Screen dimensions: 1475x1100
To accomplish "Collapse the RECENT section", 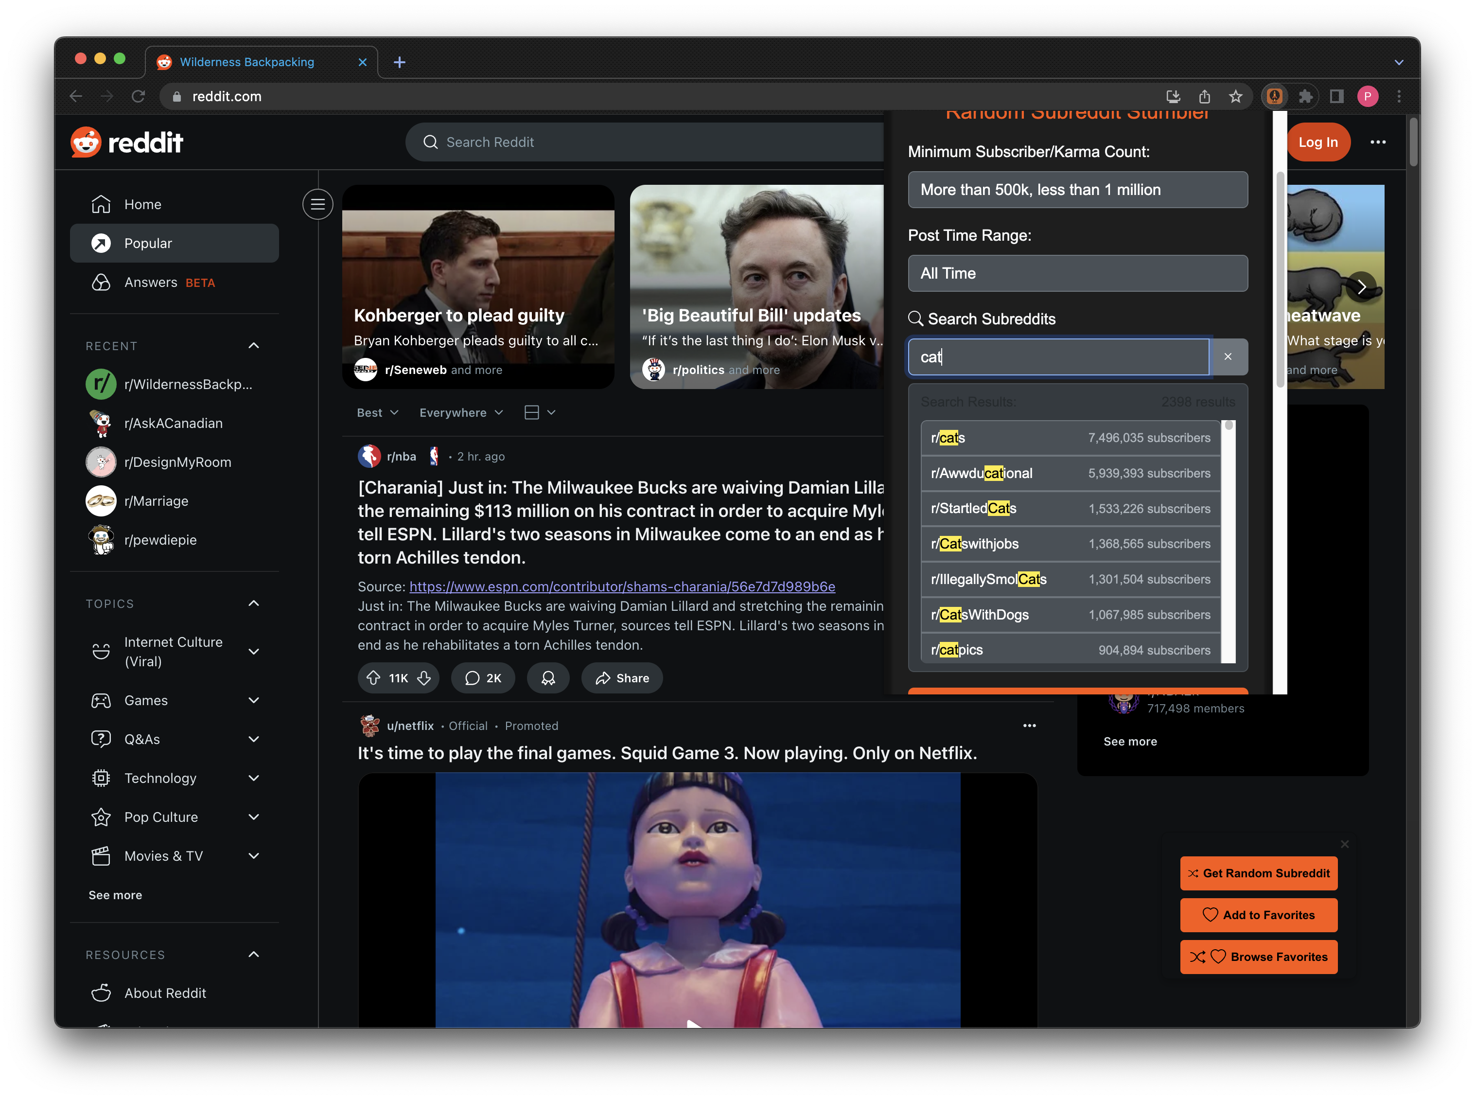I will tap(254, 346).
